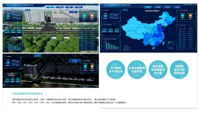Click the 时间模拟 button in the night view

(x=75, y=61)
